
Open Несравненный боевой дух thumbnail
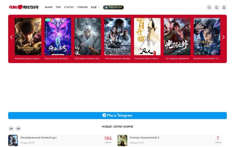[13, 140]
